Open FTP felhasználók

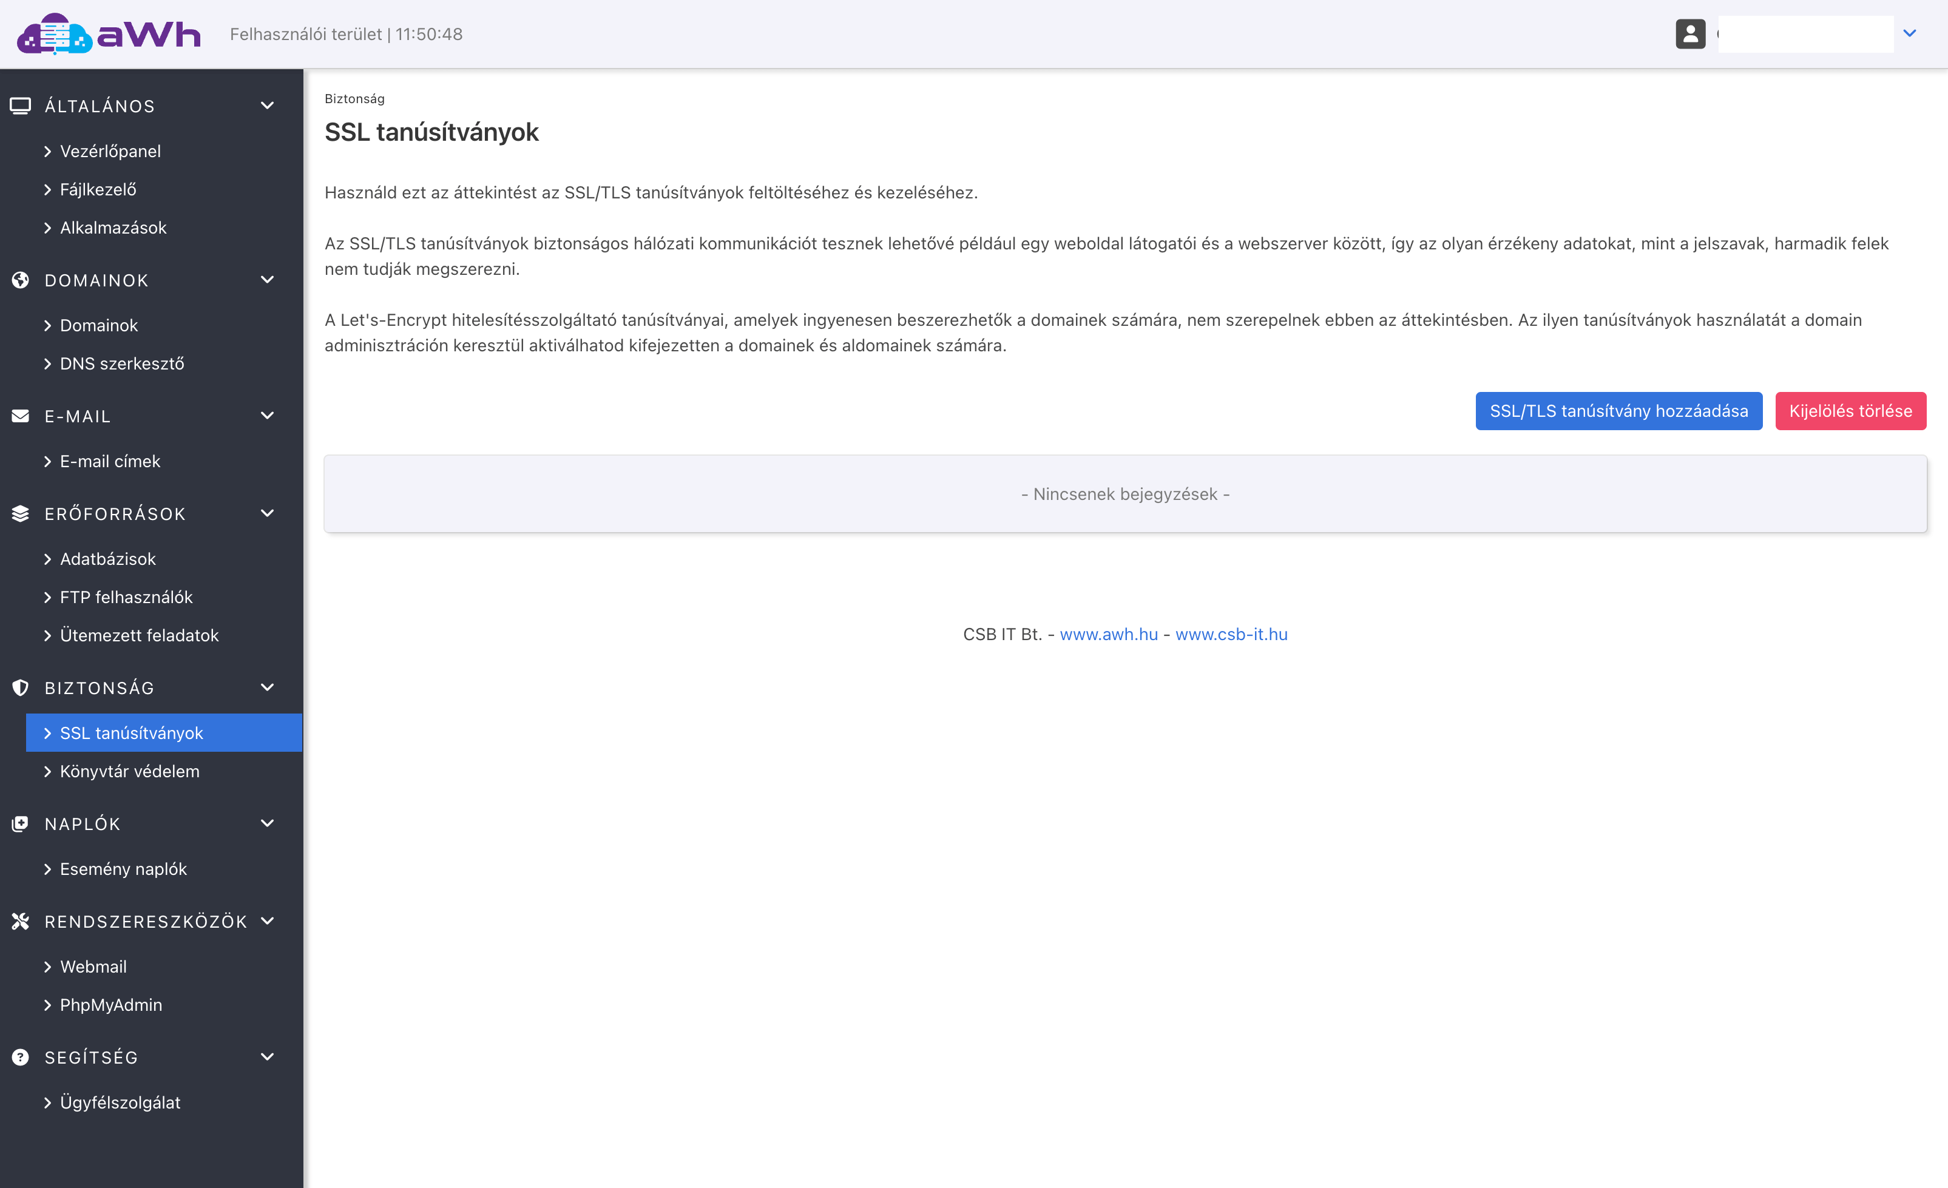[164, 597]
